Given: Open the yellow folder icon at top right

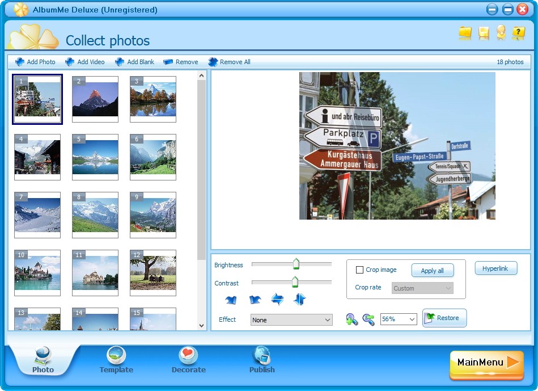Looking at the screenshot, I should (x=465, y=33).
